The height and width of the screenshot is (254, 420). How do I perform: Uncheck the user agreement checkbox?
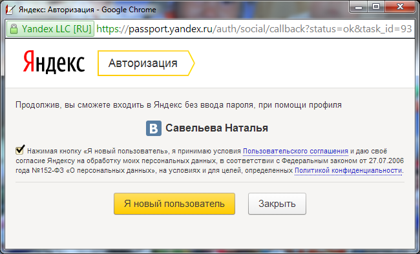coord(20,150)
